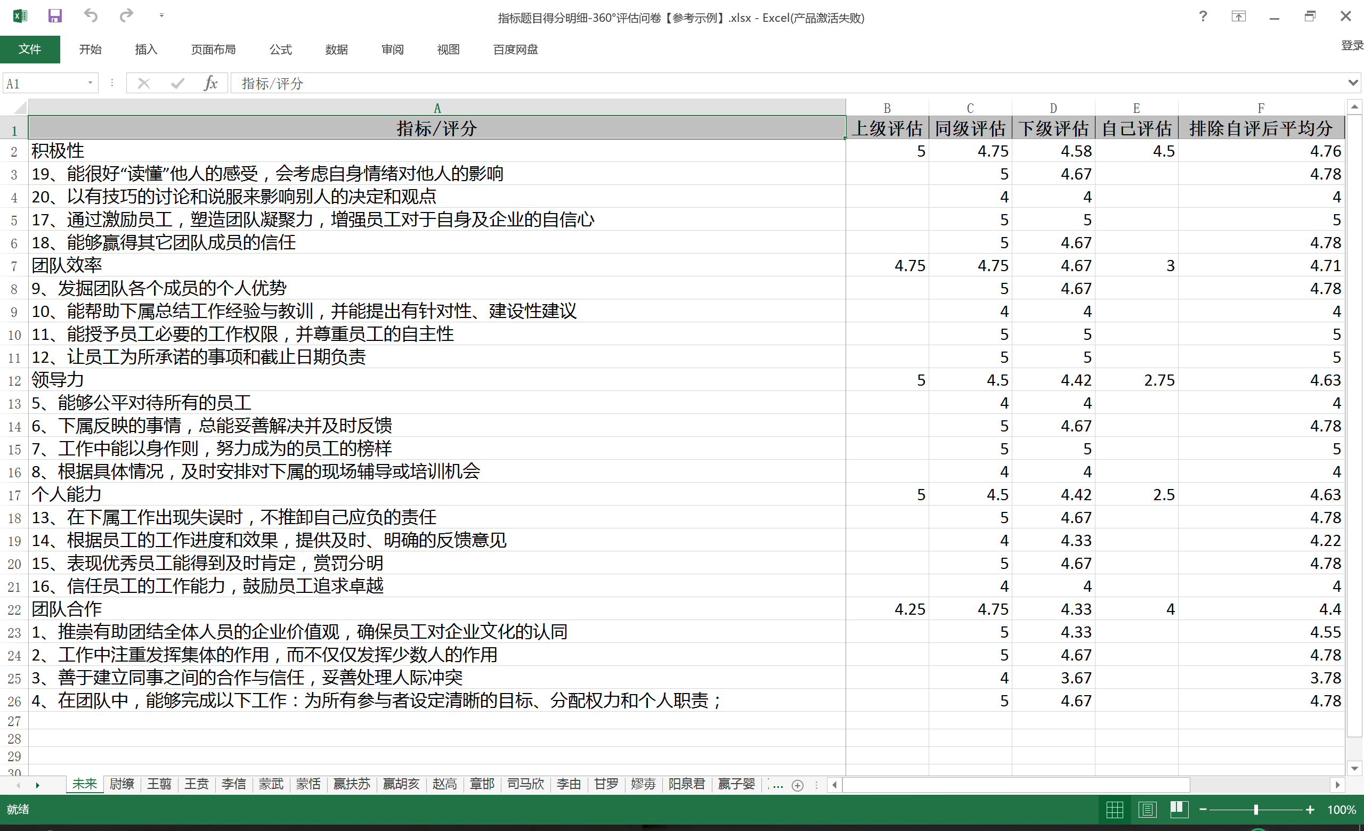Select the 司马欣 sheet tab
The width and height of the screenshot is (1364, 831).
(x=525, y=784)
